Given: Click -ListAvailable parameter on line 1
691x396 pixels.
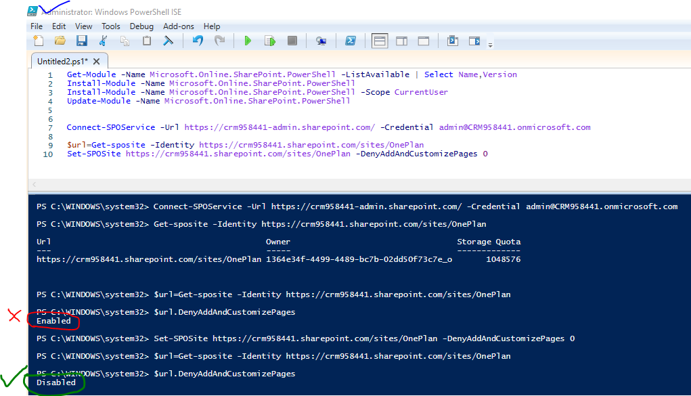Looking at the screenshot, I should point(376,74).
